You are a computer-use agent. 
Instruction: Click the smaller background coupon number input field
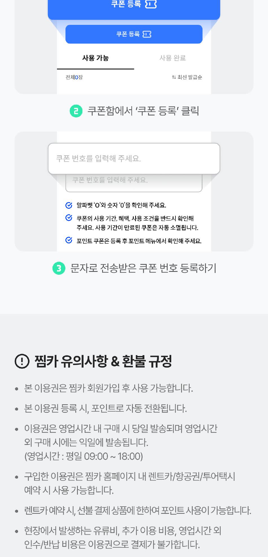(x=134, y=184)
